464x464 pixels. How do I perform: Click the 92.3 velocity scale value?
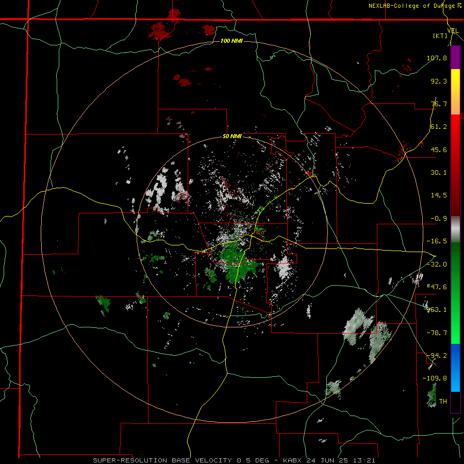[439, 81]
